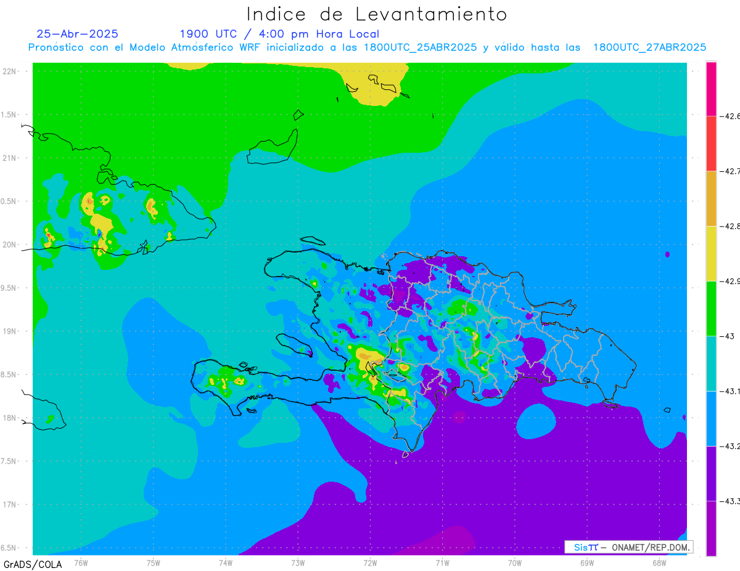The width and height of the screenshot is (740, 571).
Task: Click the '68W' longitude label
Action: click(x=659, y=562)
